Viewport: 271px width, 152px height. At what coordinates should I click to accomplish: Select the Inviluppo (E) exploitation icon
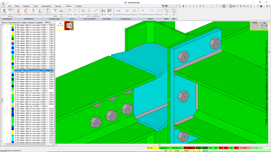click(x=19, y=12)
